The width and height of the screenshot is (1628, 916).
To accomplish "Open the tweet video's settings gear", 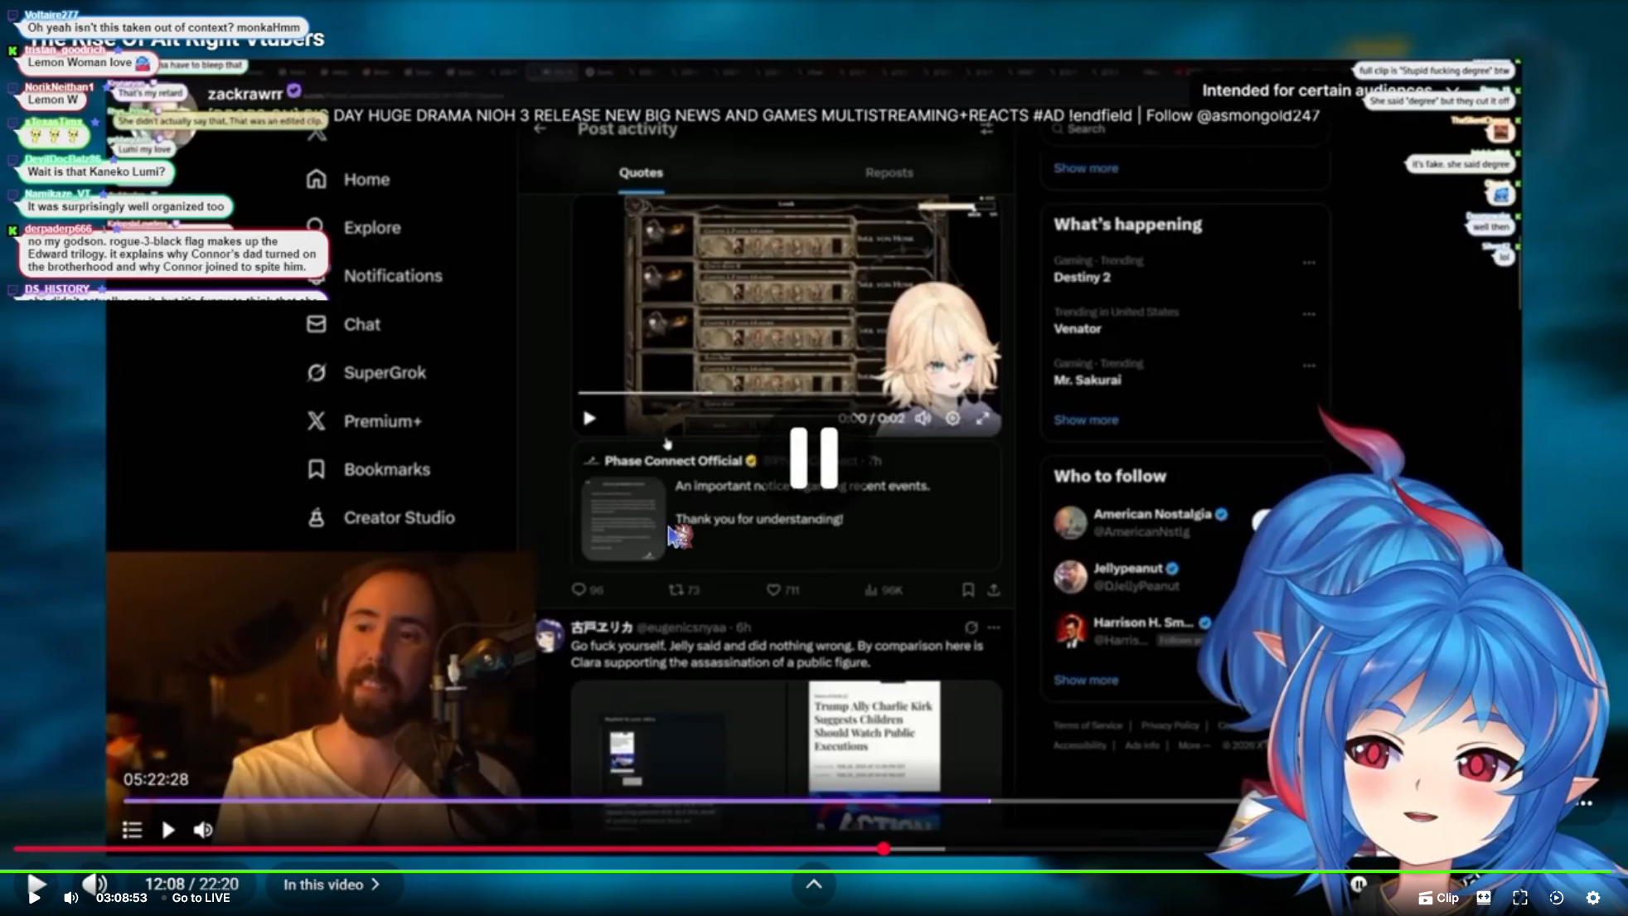I will pyautogui.click(x=952, y=419).
